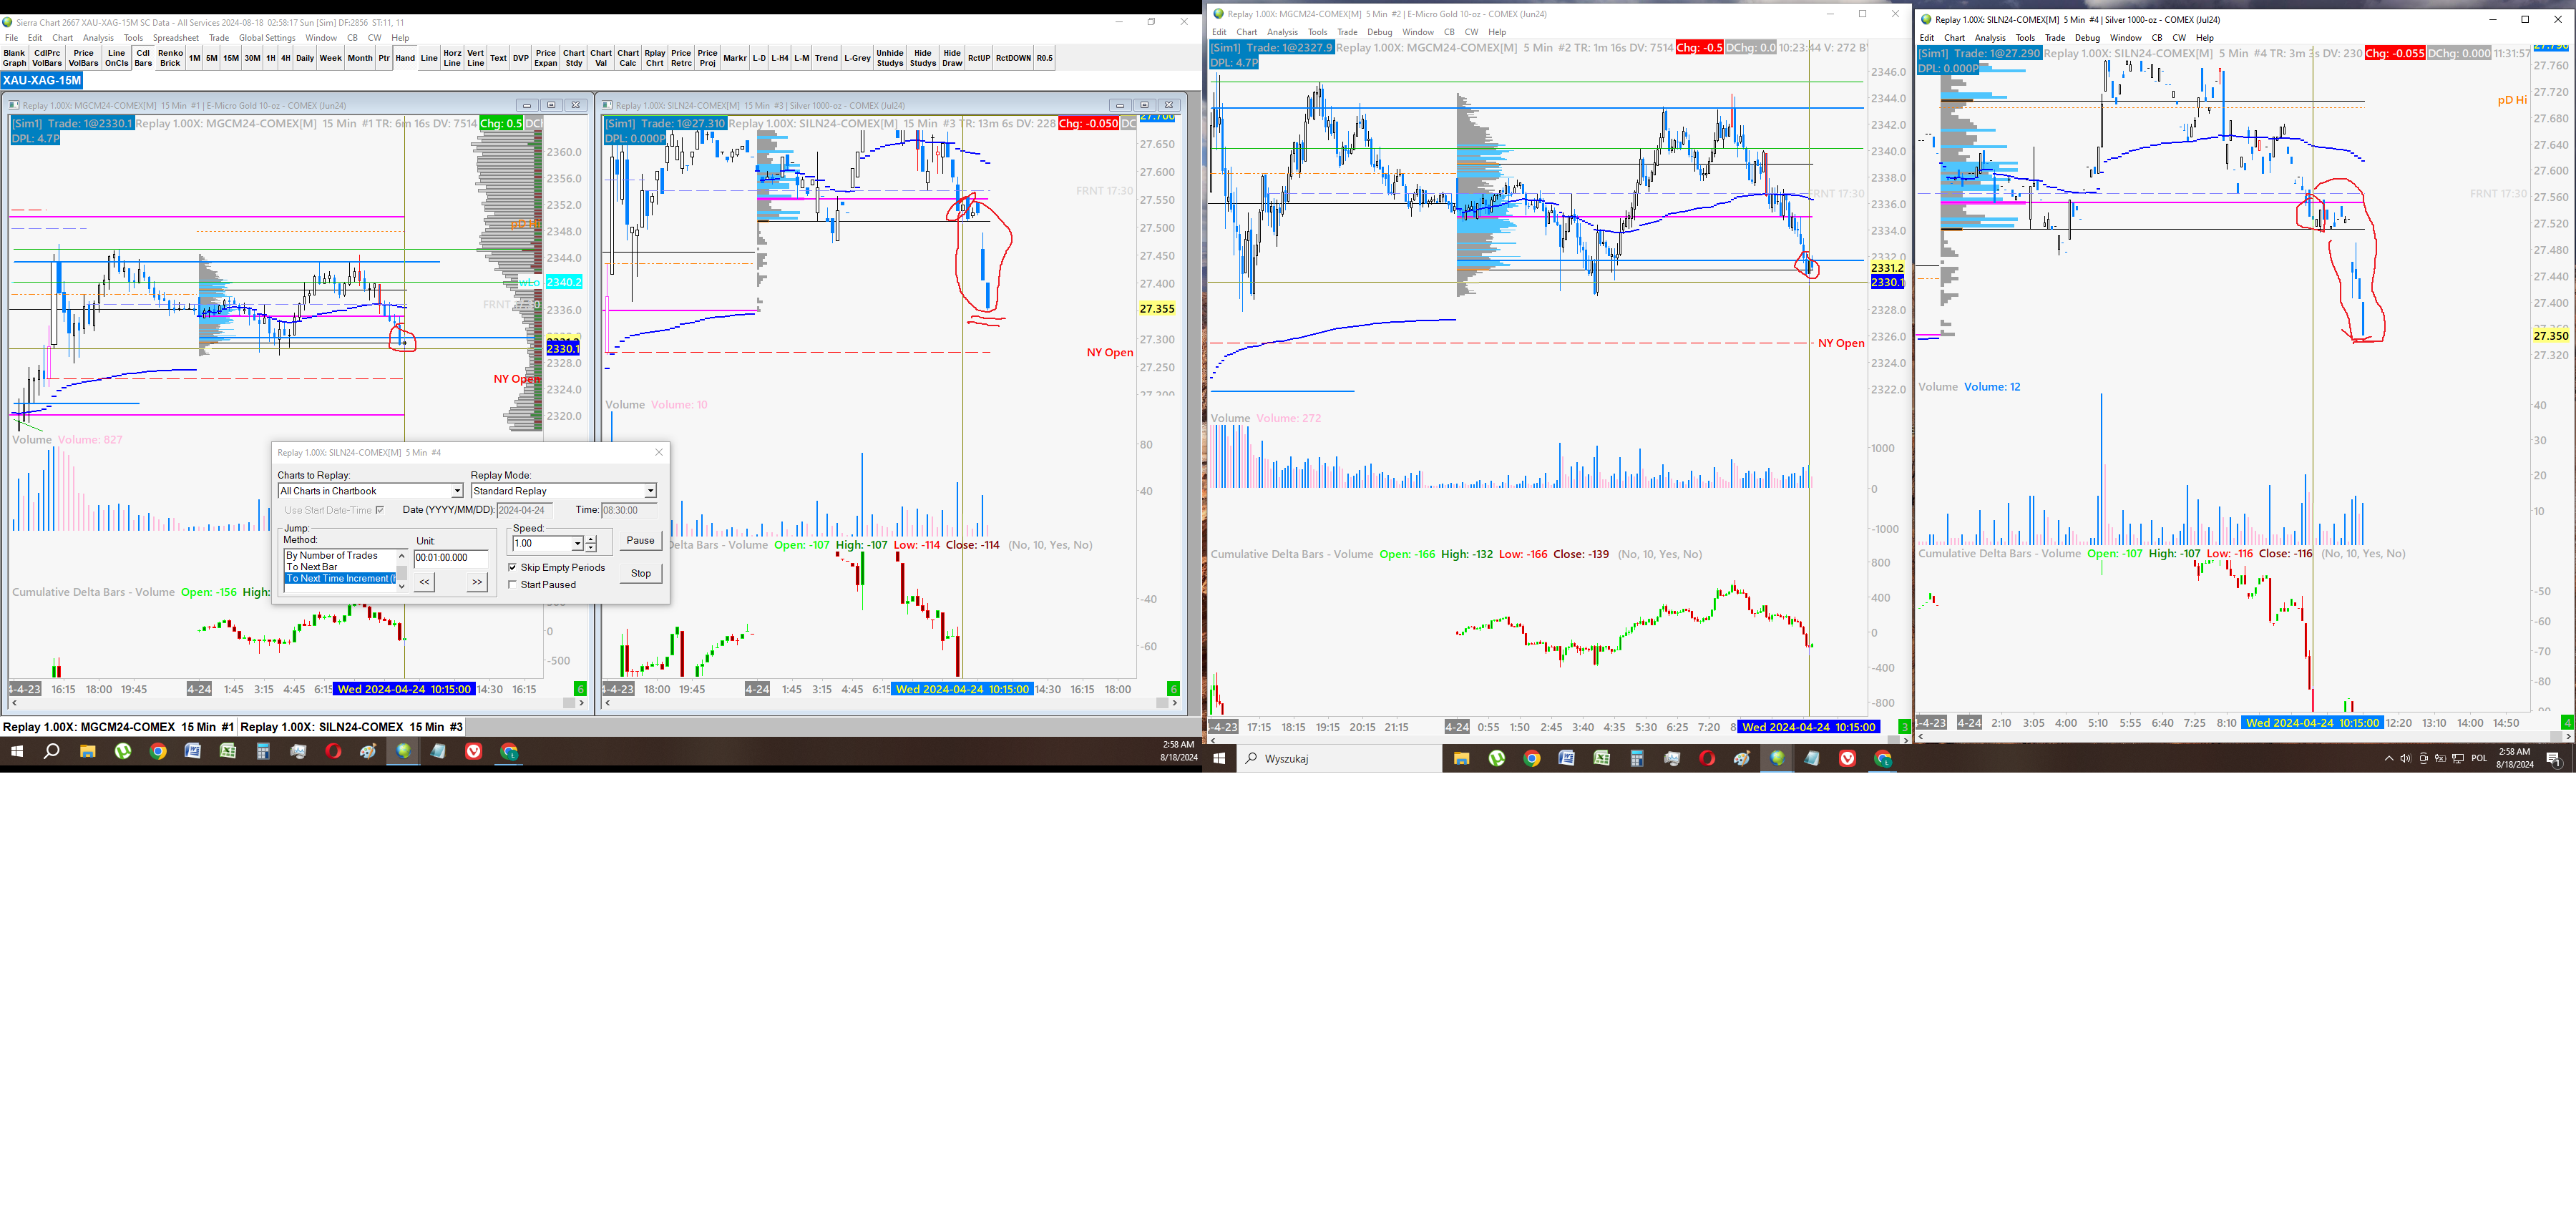Jump replay forward with >> button
Screen dimensions: 2576x1229
coord(477,582)
